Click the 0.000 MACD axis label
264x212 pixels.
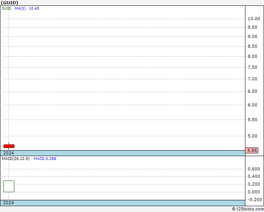point(254,192)
